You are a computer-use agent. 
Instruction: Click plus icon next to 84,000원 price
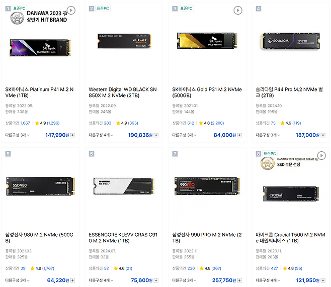(x=239, y=135)
